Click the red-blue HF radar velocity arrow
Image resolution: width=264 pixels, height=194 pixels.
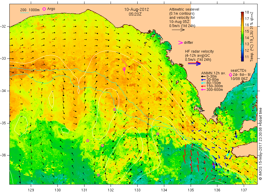[194, 63]
